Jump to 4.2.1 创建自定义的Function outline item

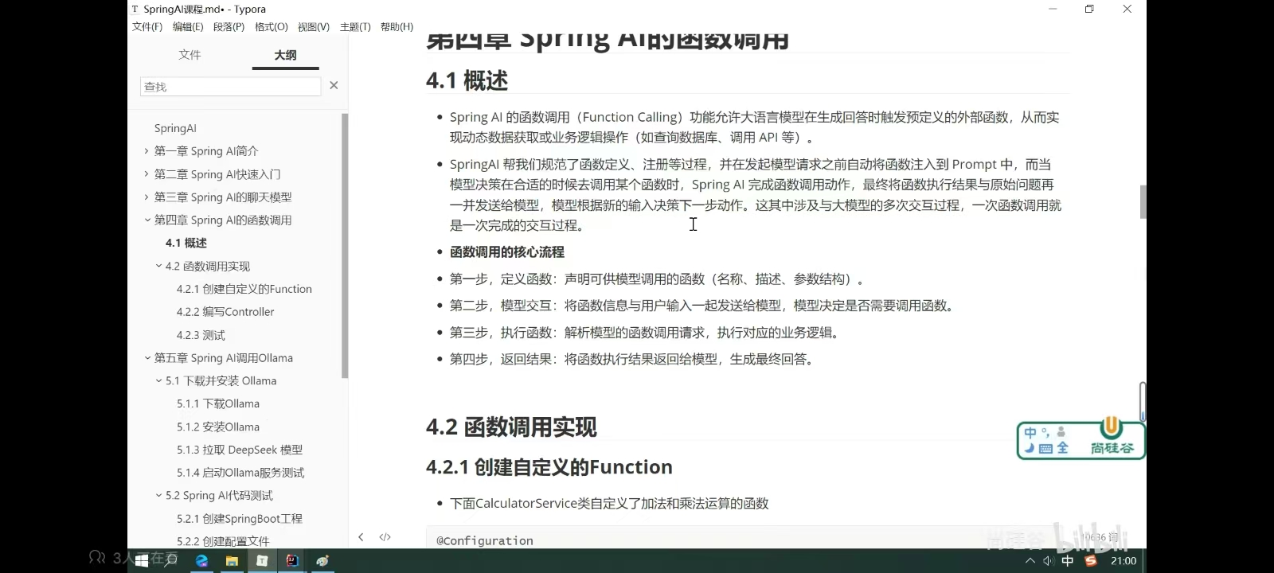(244, 289)
